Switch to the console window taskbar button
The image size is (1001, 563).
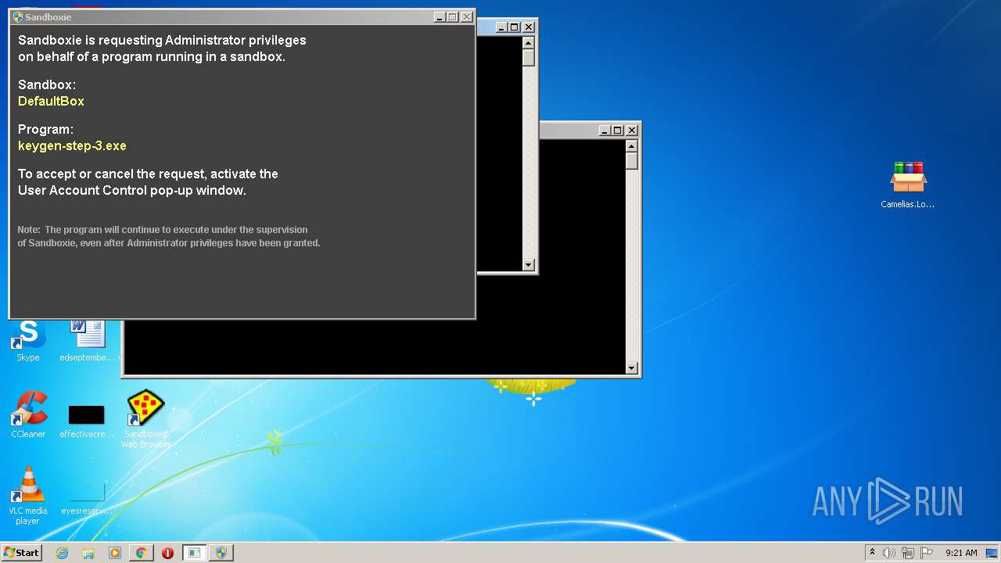pos(194,553)
